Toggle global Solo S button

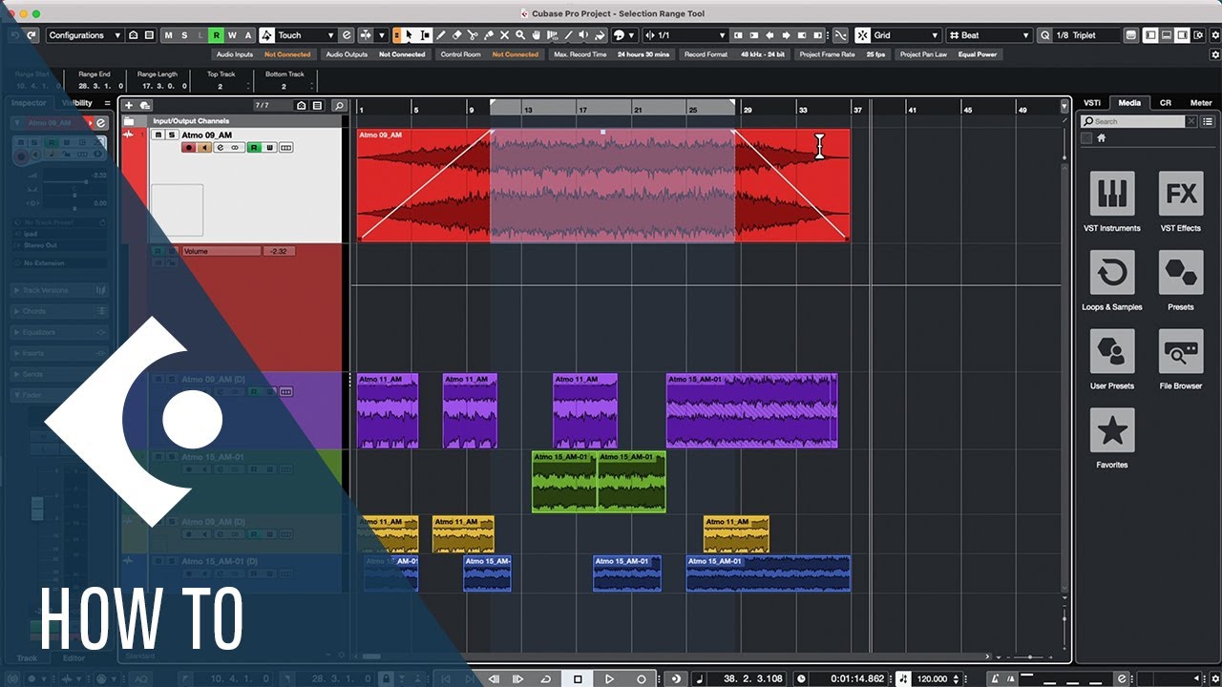[x=185, y=35]
